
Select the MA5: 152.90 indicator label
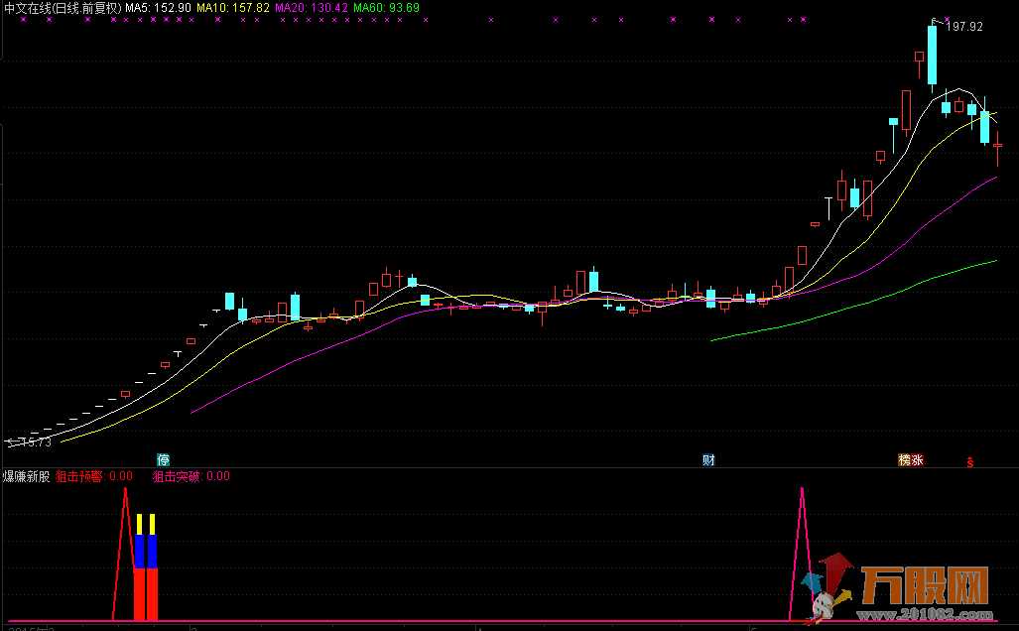click(158, 8)
